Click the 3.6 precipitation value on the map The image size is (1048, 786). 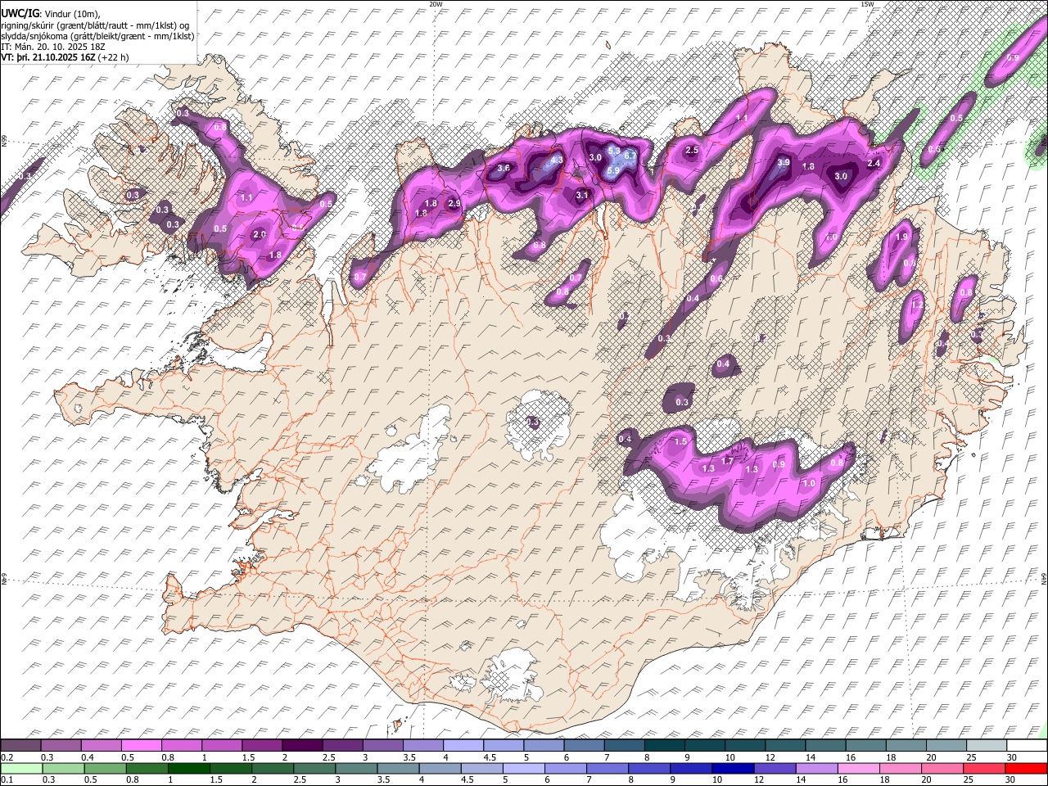pyautogui.click(x=504, y=169)
